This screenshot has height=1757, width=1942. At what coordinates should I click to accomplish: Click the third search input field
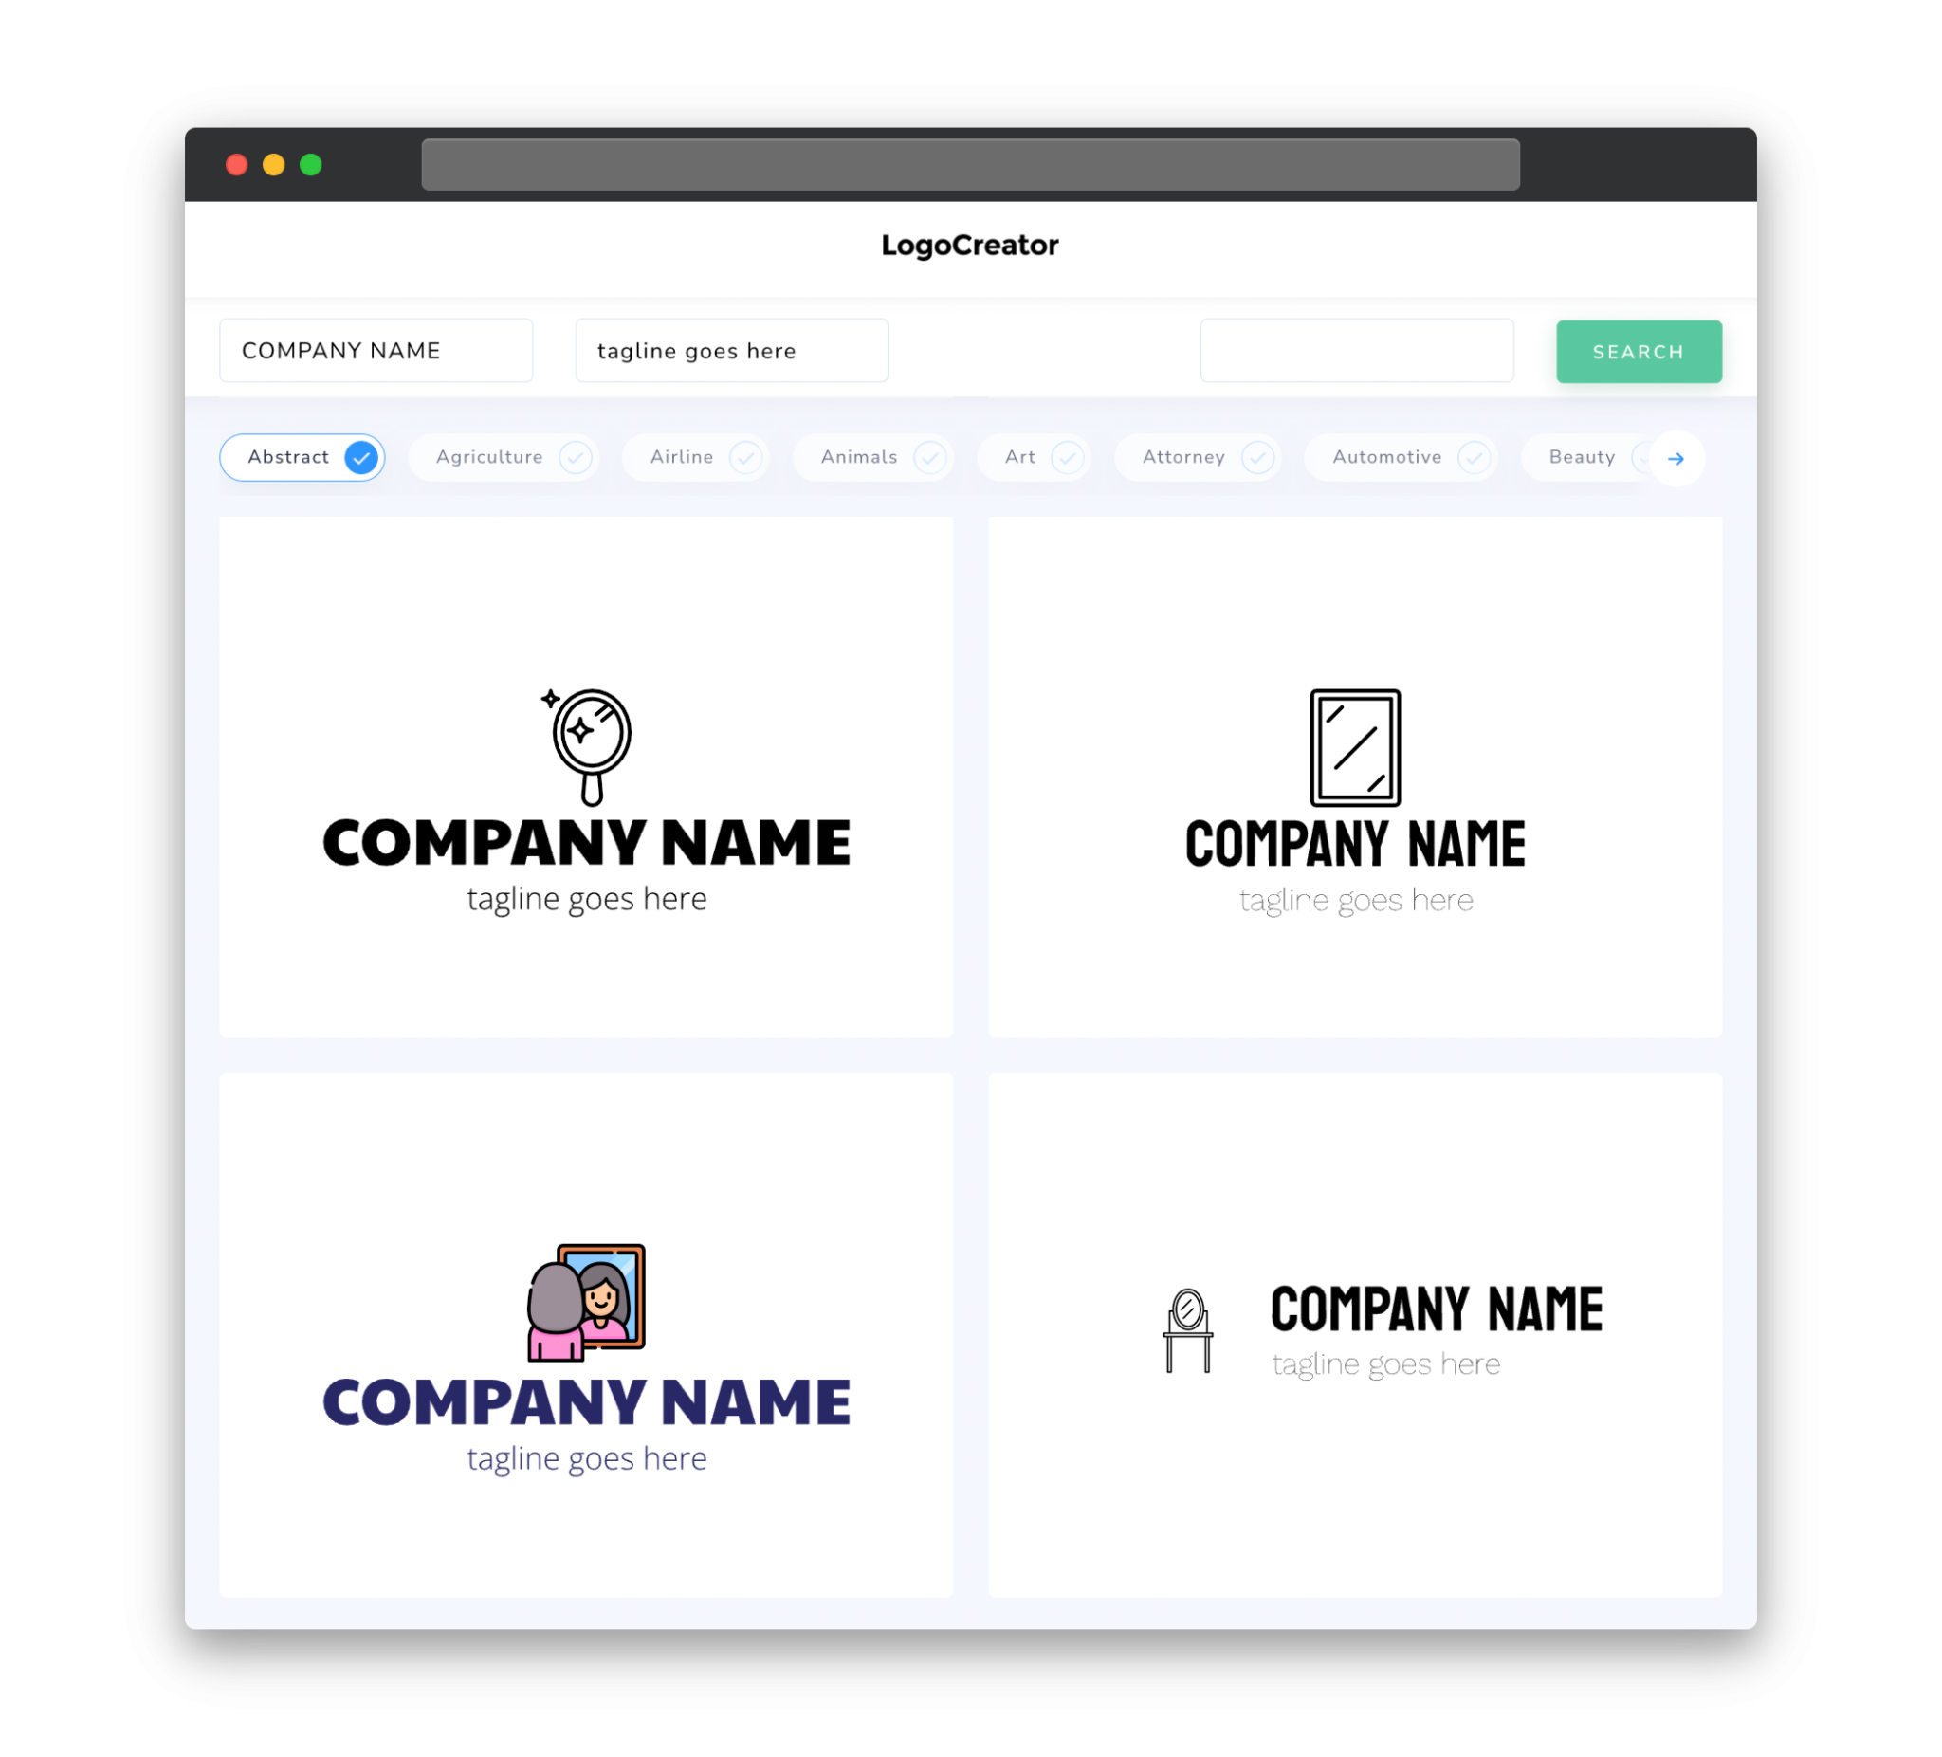(x=1355, y=350)
